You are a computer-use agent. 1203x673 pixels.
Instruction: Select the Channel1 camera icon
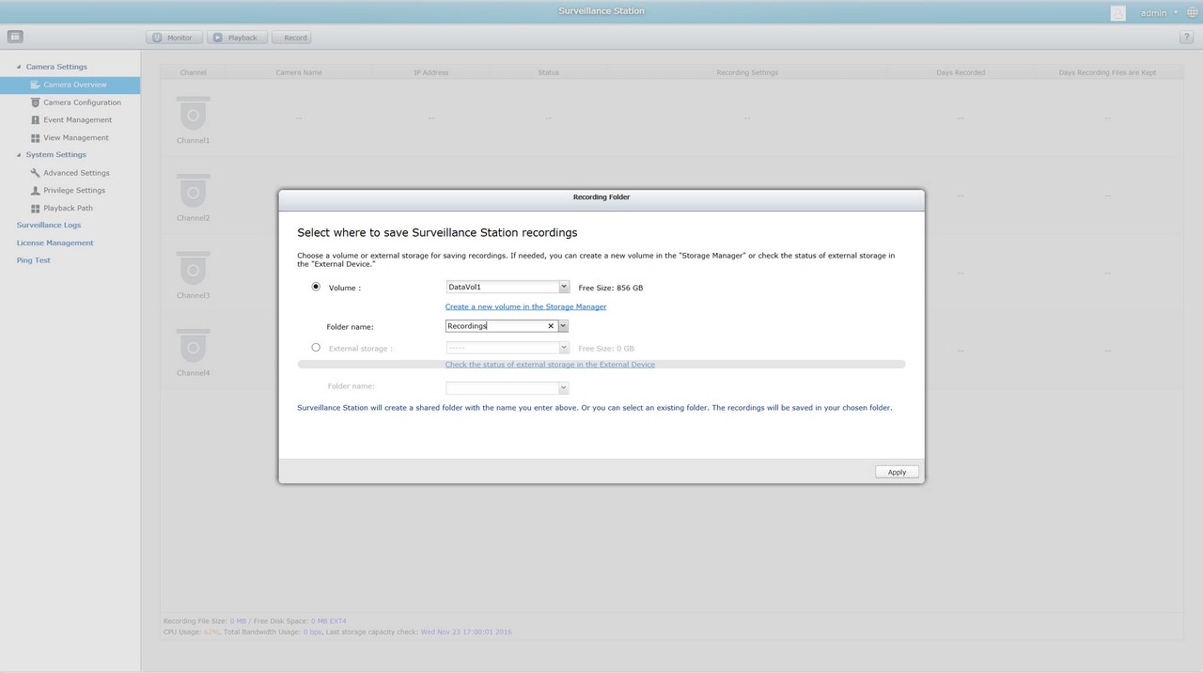click(x=193, y=115)
